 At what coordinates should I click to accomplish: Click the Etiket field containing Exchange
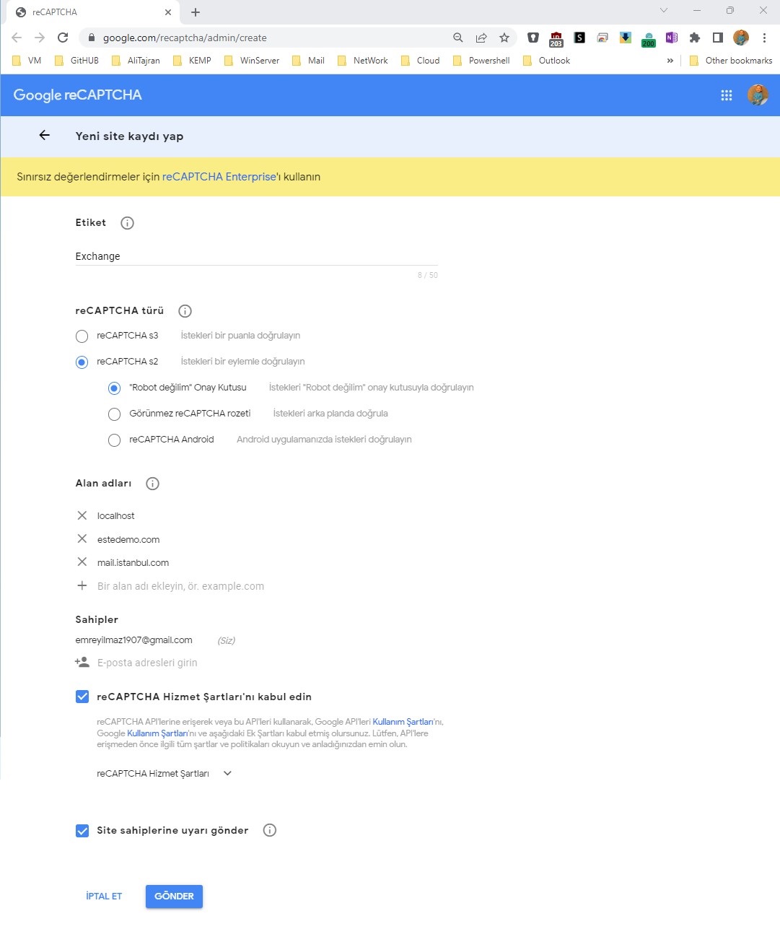pos(256,256)
